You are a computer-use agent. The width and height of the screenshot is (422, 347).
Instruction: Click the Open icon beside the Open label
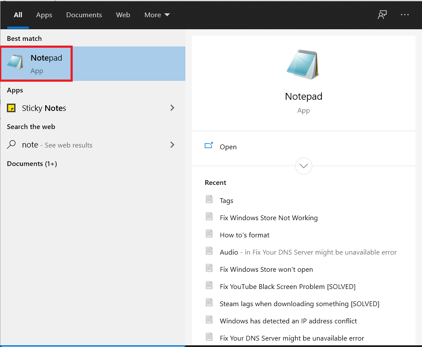point(209,146)
